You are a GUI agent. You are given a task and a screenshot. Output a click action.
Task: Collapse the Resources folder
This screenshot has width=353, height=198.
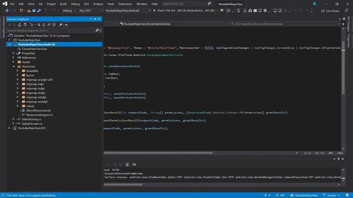[13, 67]
